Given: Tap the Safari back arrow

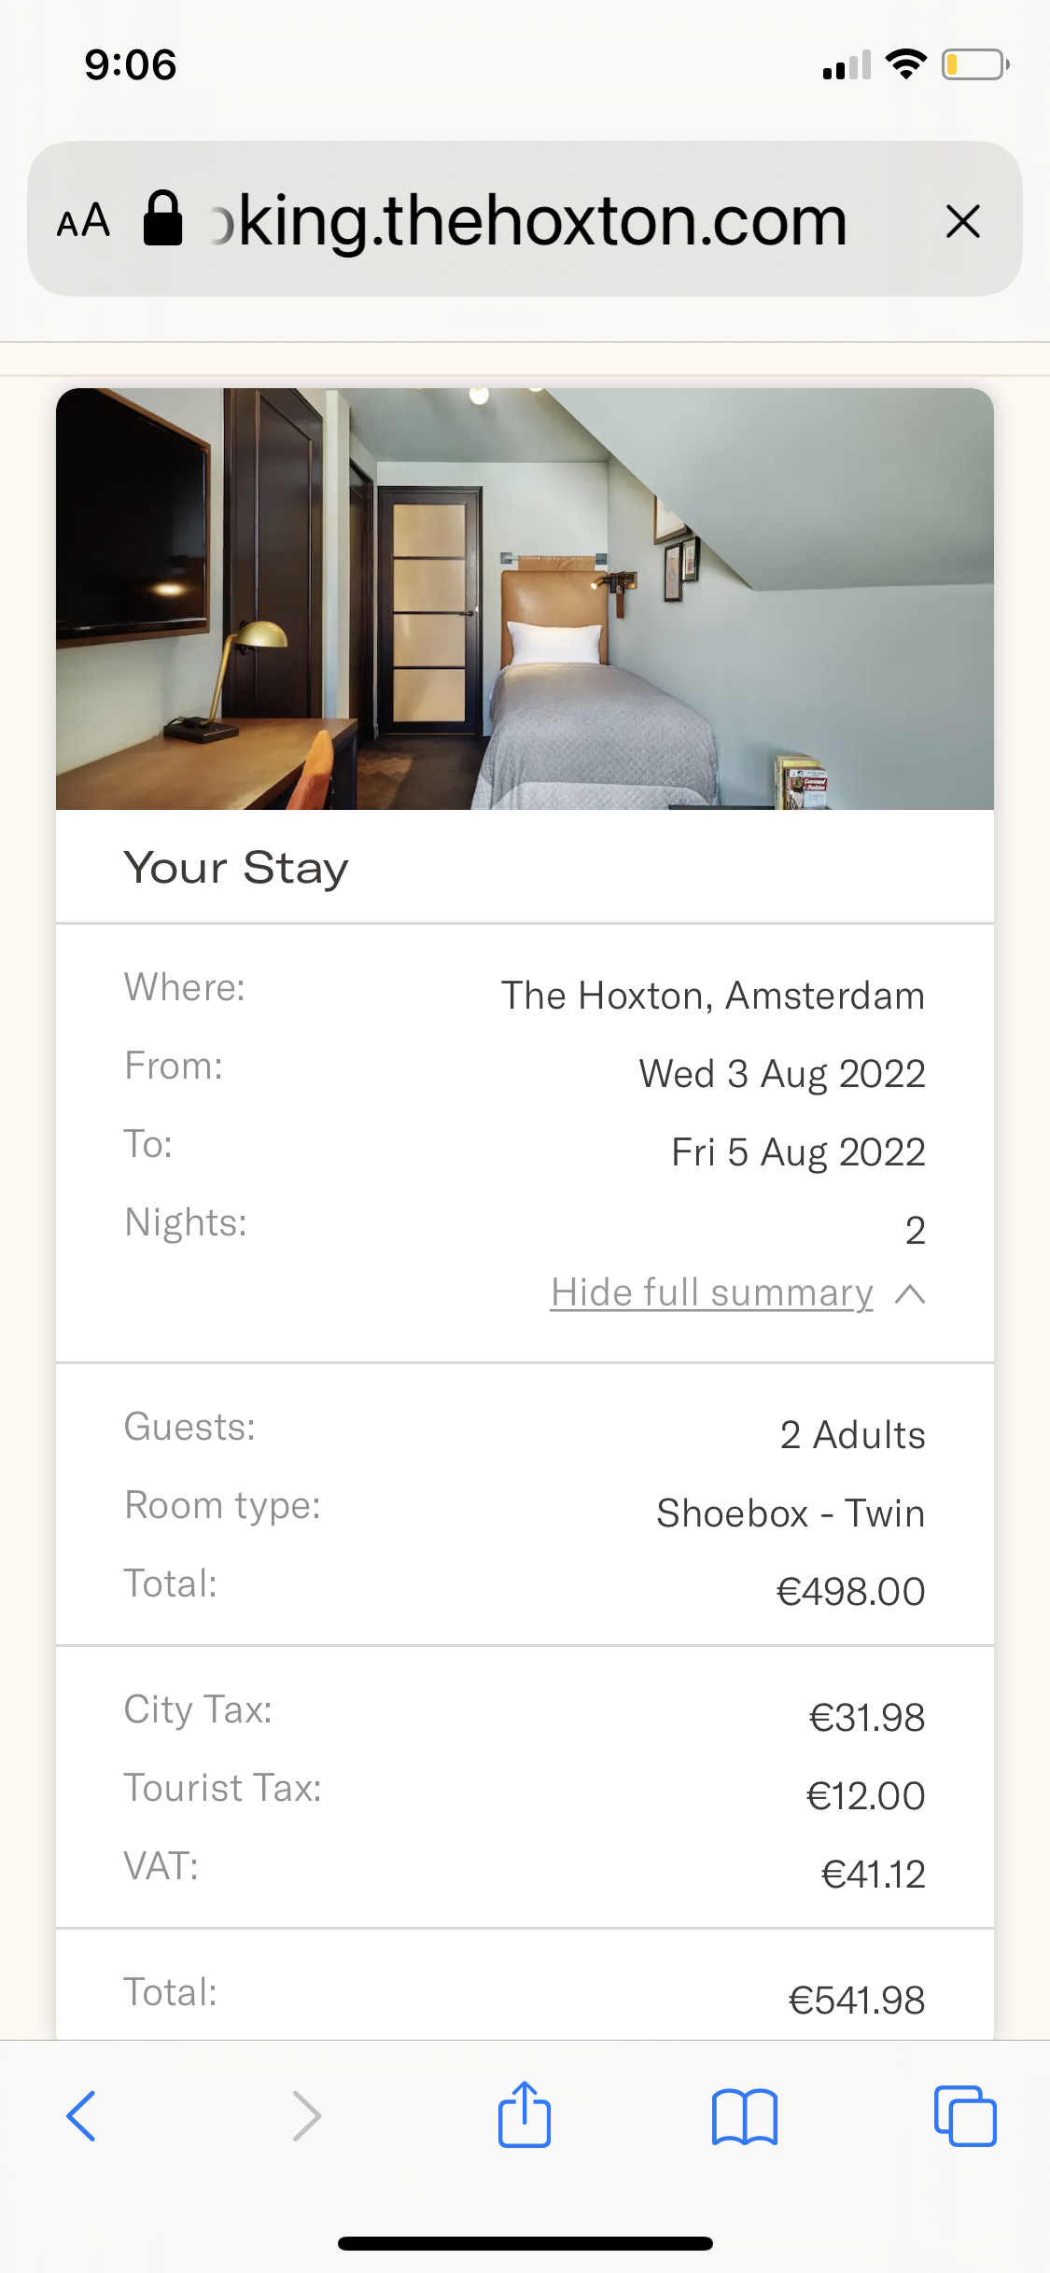Looking at the screenshot, I should click(81, 2115).
